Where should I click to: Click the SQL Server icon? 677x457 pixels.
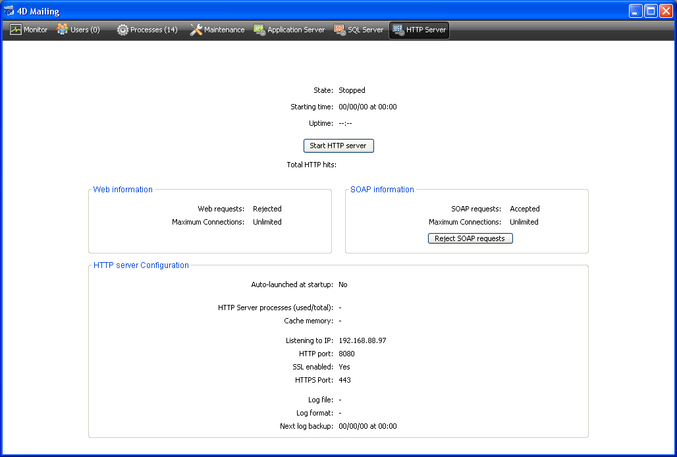[340, 30]
